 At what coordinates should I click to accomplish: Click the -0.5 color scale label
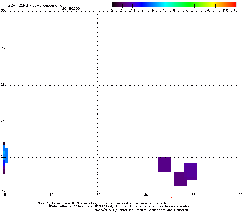tap(195, 10)
